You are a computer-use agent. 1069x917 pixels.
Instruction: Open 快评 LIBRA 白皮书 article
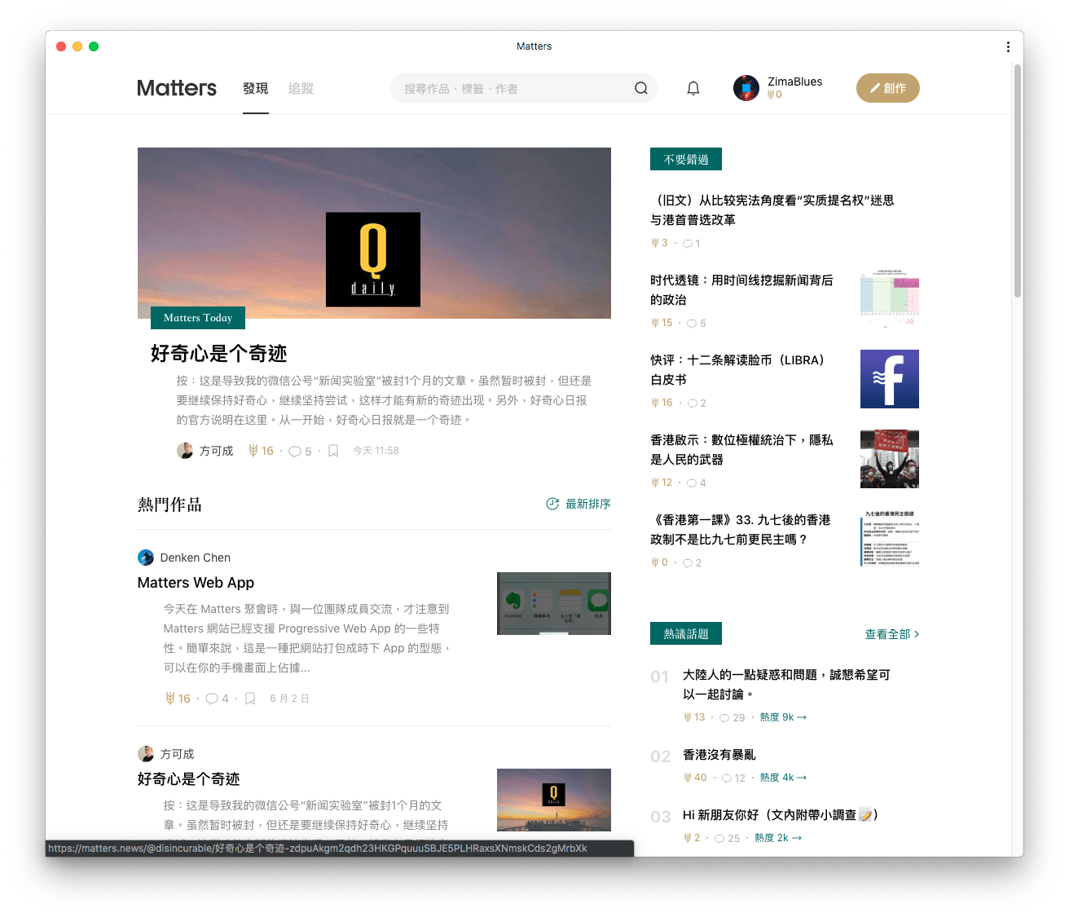[738, 370]
